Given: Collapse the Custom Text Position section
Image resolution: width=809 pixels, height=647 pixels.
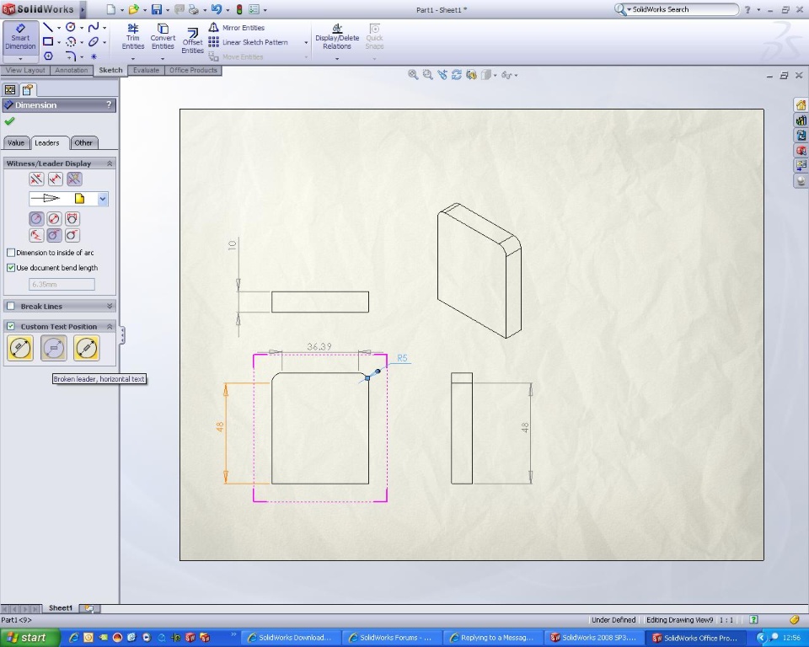Looking at the screenshot, I should tap(110, 326).
